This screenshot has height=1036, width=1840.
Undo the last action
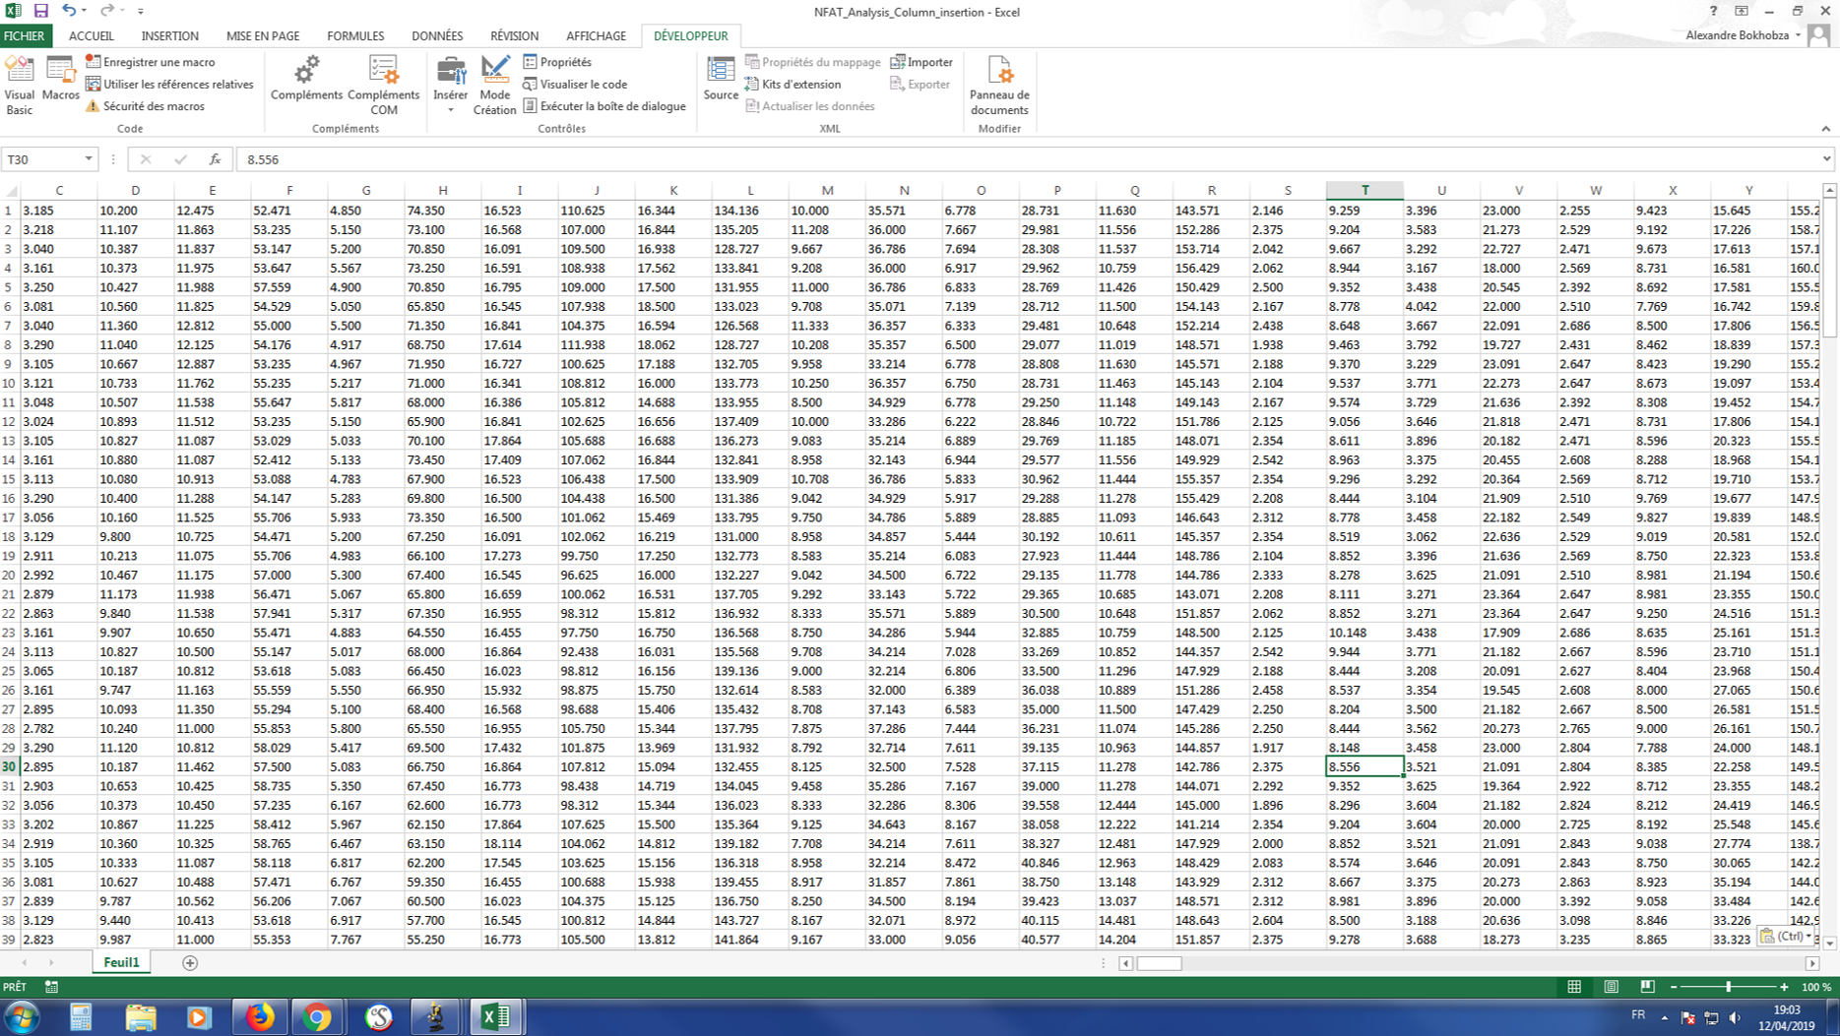pyautogui.click(x=68, y=11)
